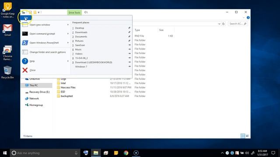
Task: Choose Open Windows PowerShell menu entry
Action: 45,43
